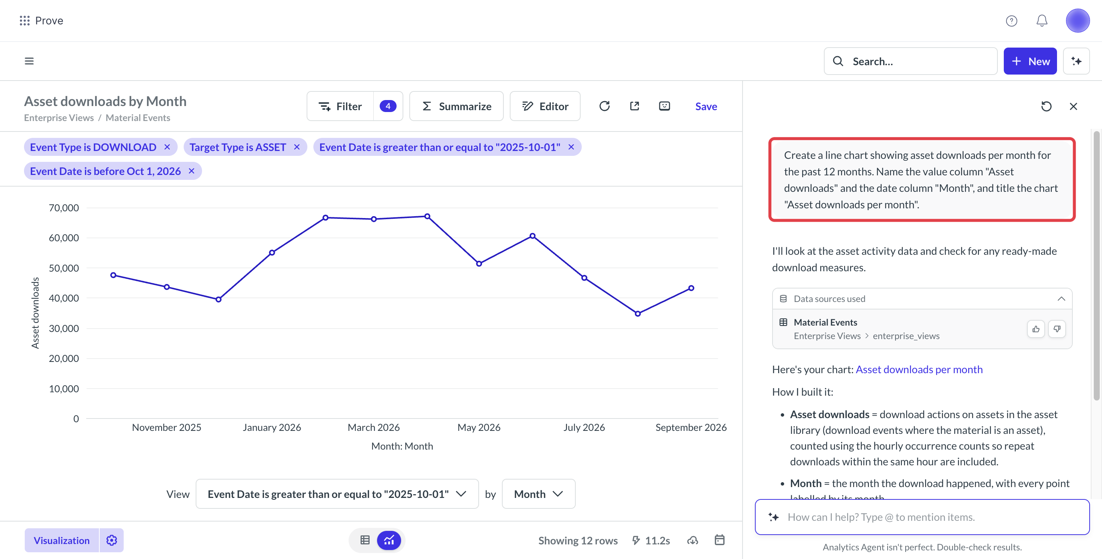Give thumbs up to Material Events source
Viewport: 1102px width, 559px height.
pyautogui.click(x=1036, y=329)
